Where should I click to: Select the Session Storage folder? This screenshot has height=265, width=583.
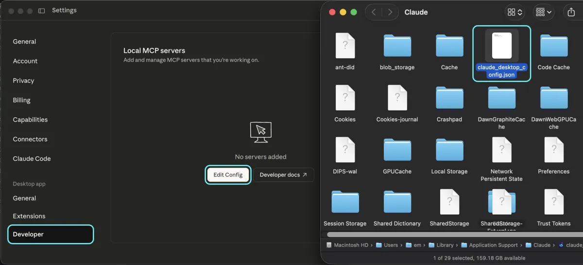(x=345, y=207)
